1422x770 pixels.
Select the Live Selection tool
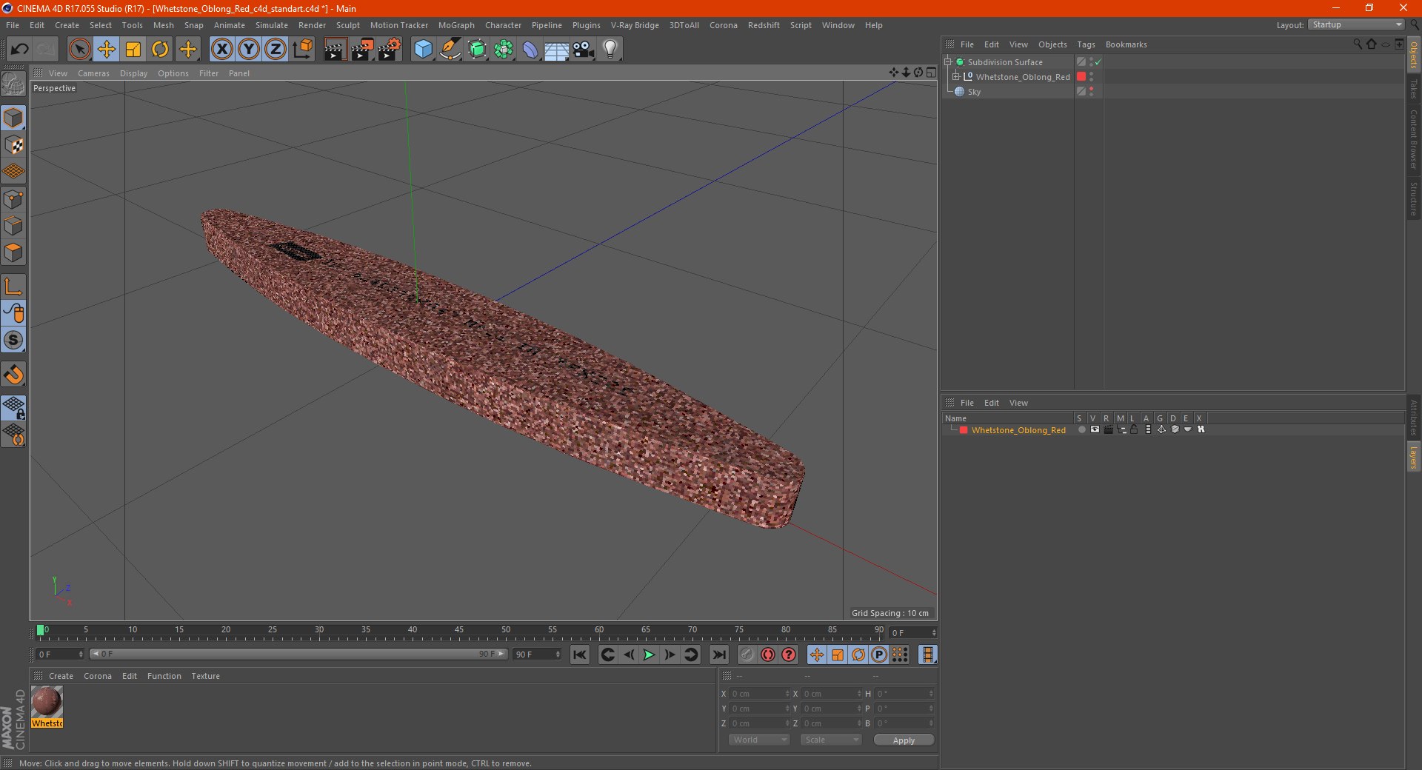pos(79,50)
